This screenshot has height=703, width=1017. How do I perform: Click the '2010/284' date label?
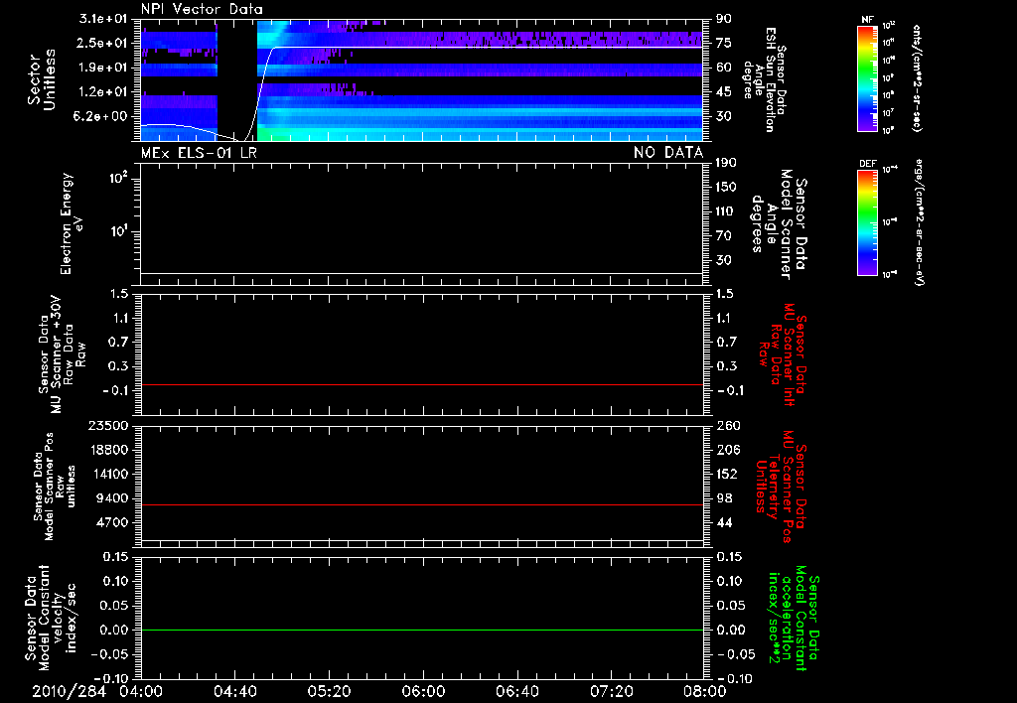69,691
